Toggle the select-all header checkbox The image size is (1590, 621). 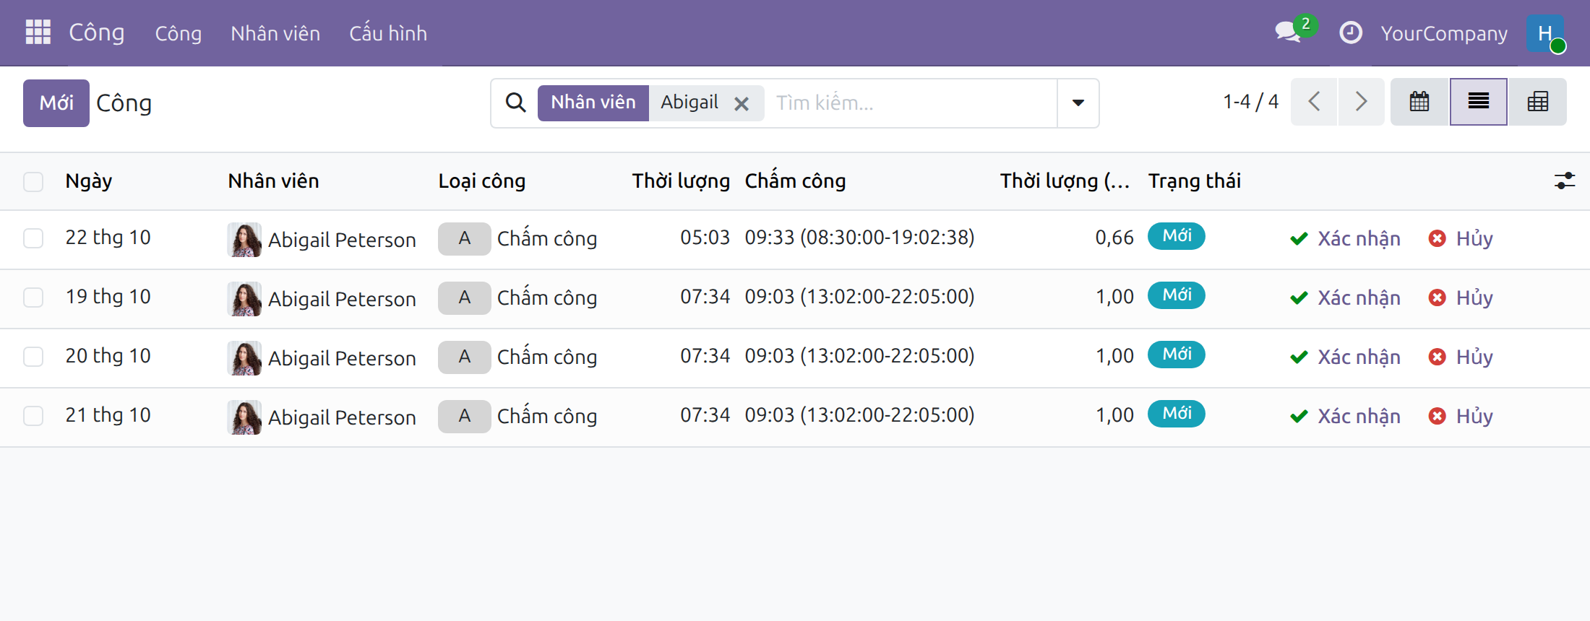33,181
